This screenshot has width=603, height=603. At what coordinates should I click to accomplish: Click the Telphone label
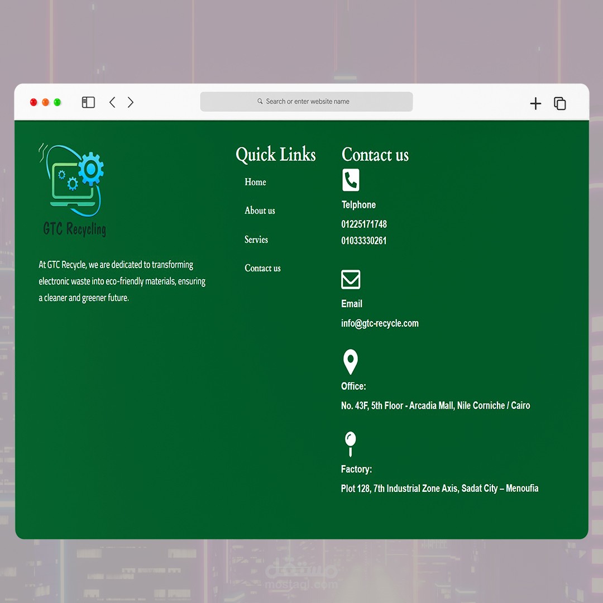(x=358, y=204)
